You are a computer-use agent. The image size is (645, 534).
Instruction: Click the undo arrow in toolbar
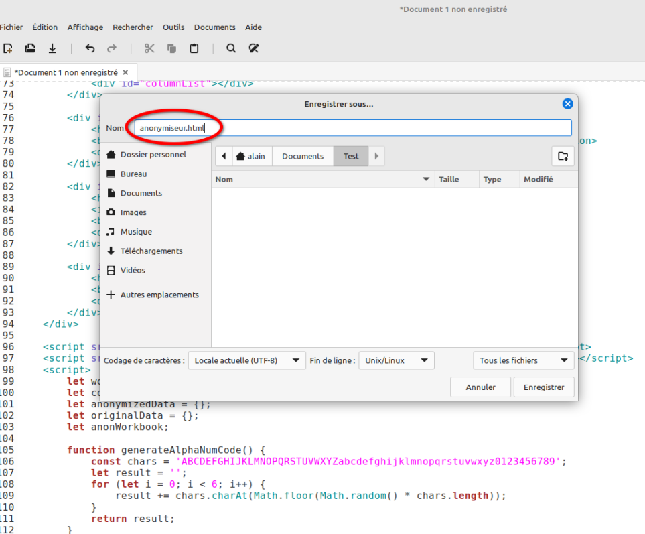click(90, 48)
